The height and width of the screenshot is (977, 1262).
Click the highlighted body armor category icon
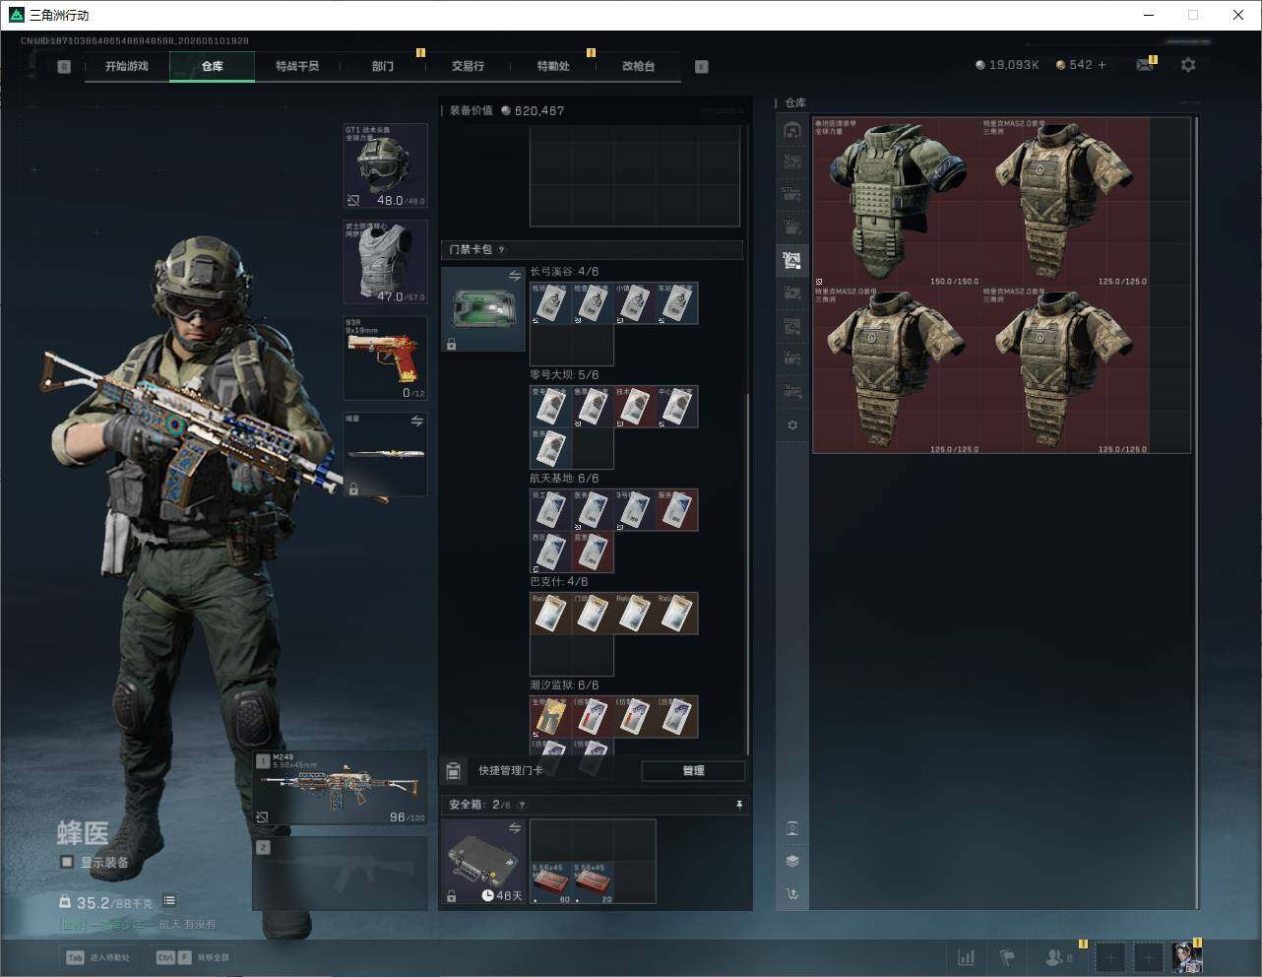[792, 260]
